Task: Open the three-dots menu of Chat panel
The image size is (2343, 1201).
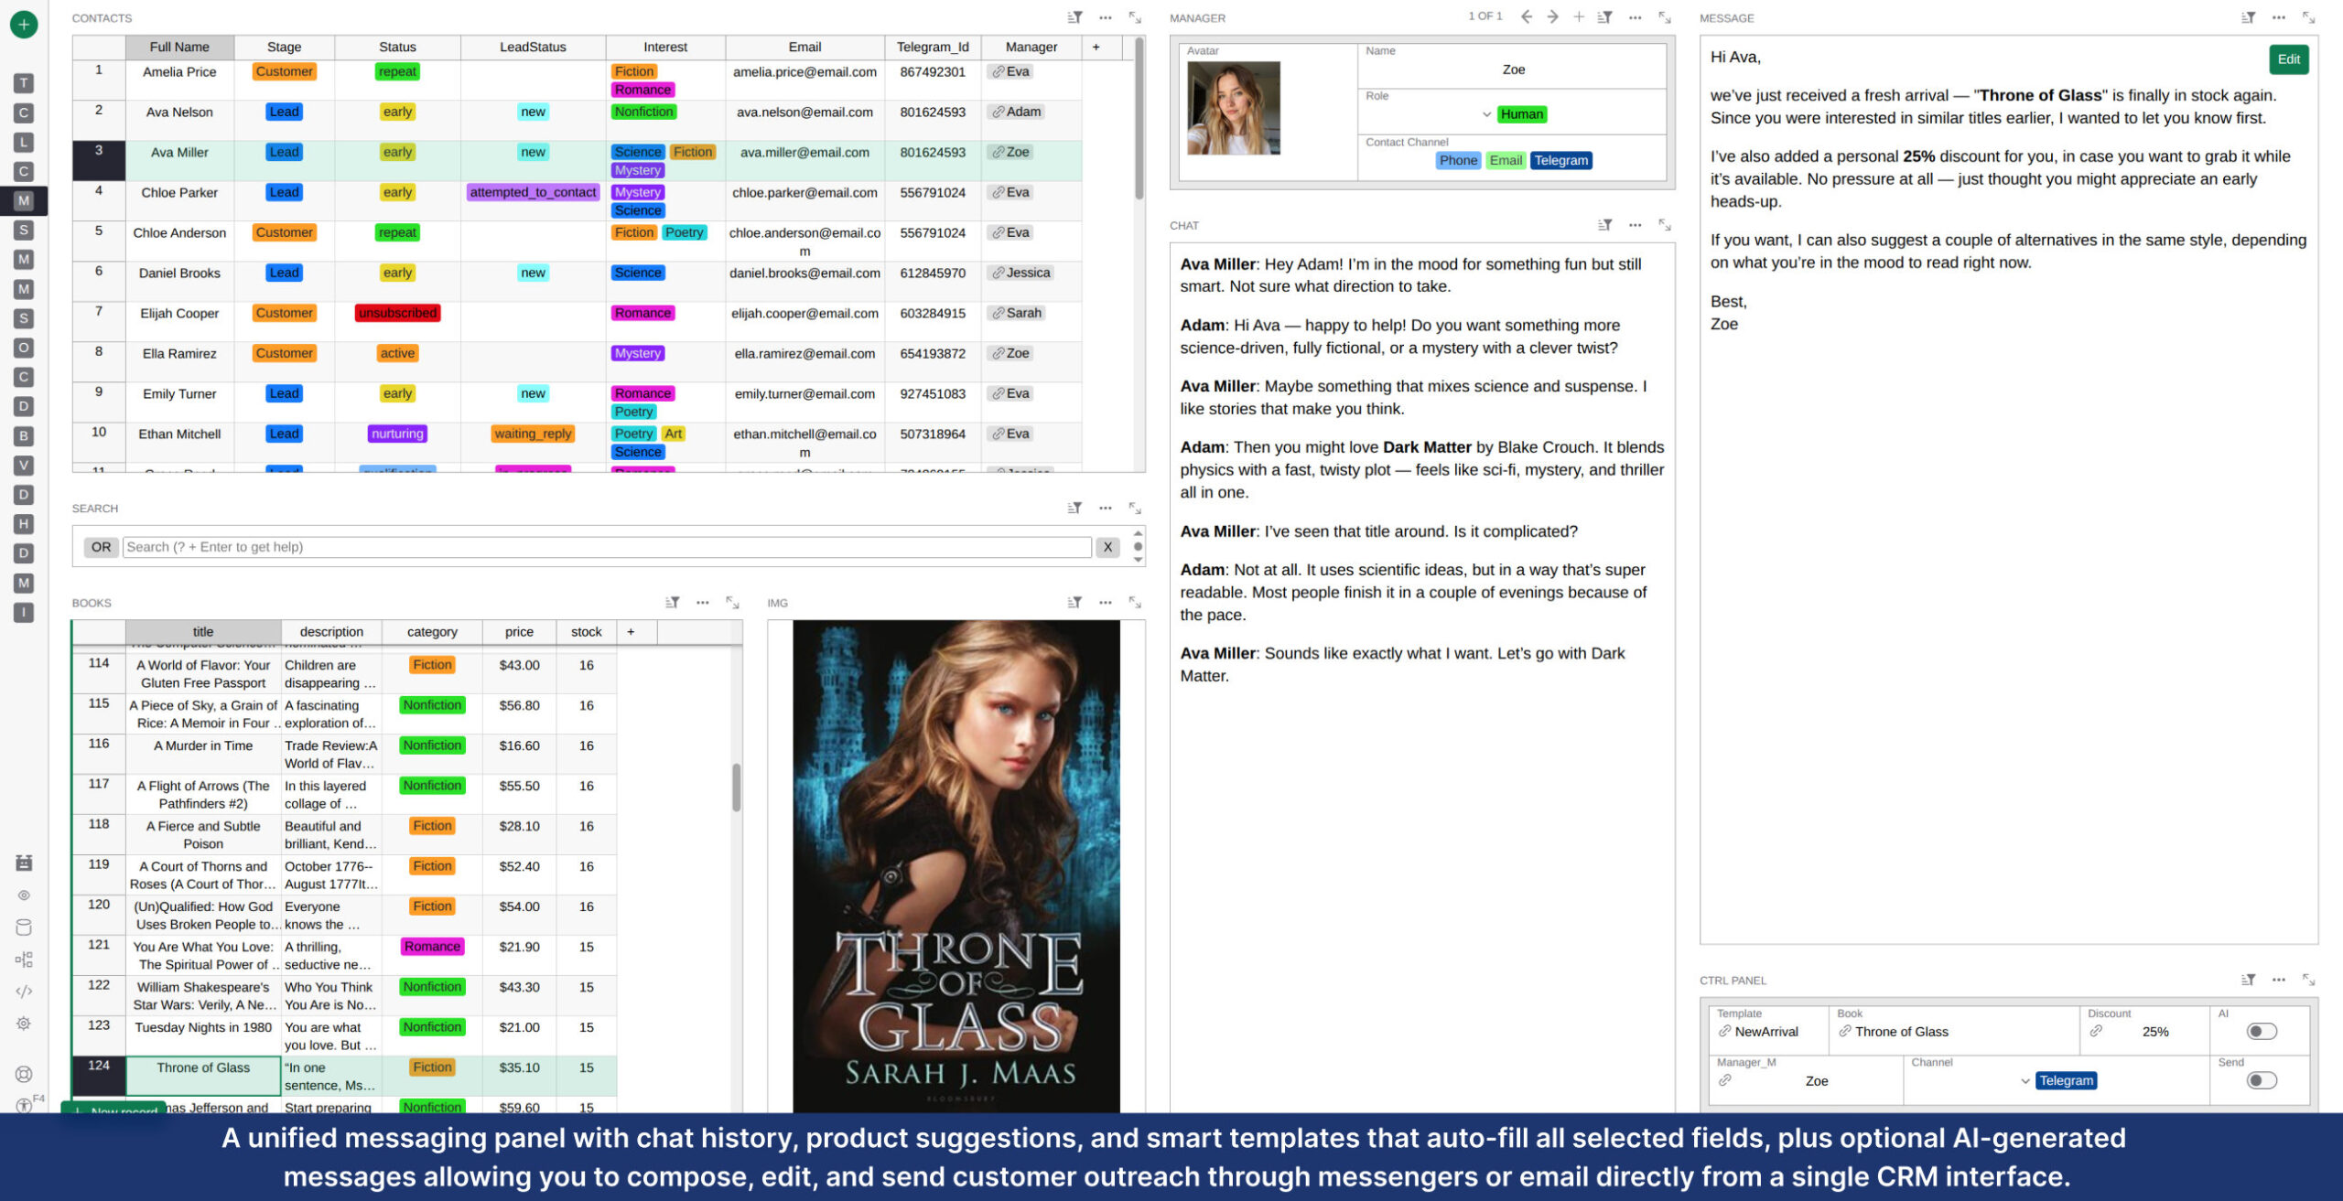Action: point(1635,225)
